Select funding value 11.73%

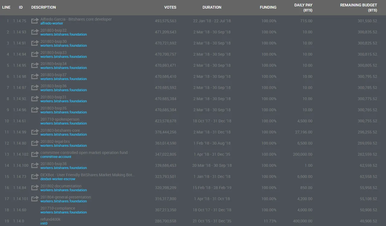(270, 221)
